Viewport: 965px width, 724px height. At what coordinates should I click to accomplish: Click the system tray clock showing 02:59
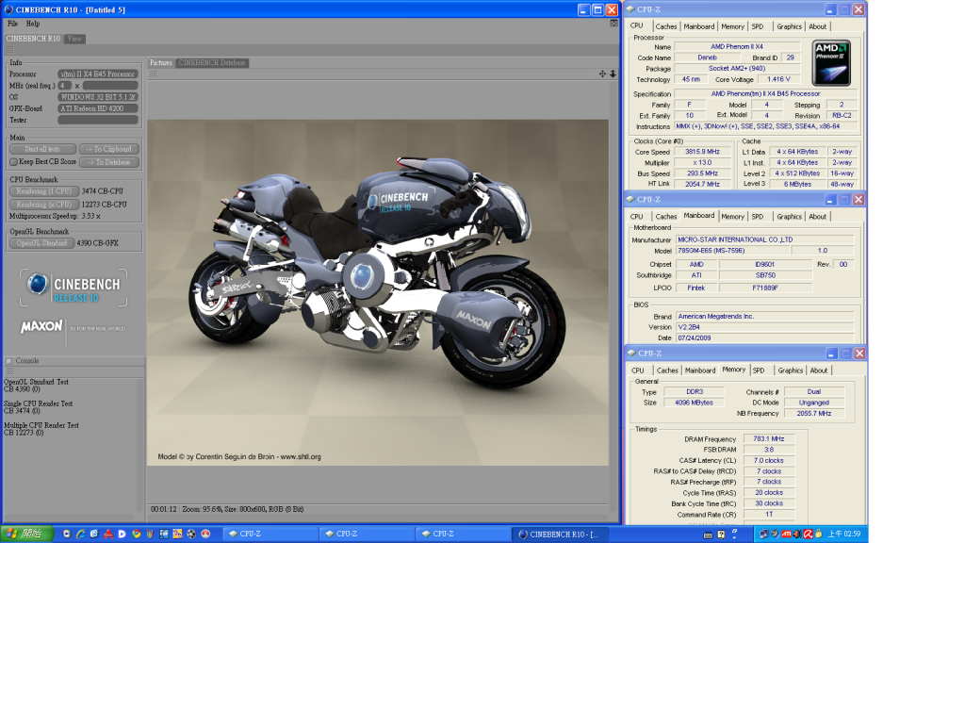844,534
